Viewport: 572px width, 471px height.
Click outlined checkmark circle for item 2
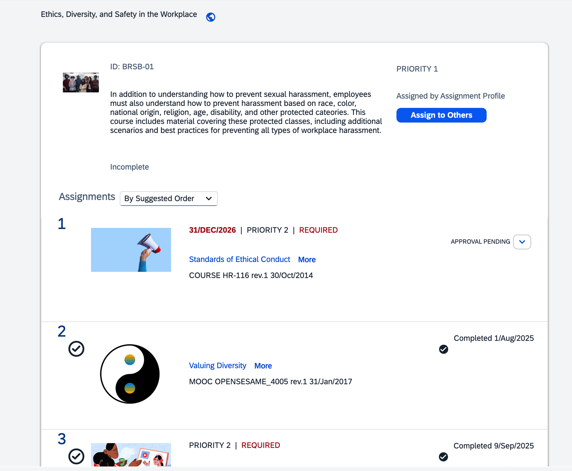76,349
